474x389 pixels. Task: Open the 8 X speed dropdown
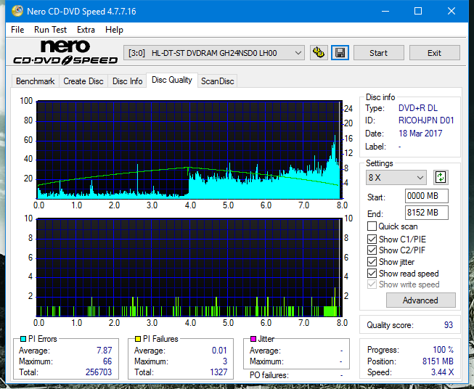(x=396, y=177)
